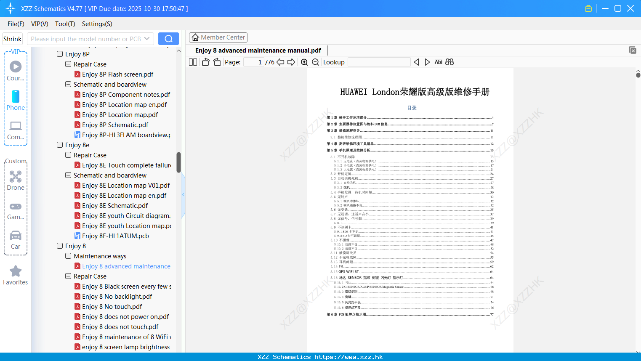This screenshot has width=641, height=361.
Task: Zoom out of the PDF
Action: [315, 62]
